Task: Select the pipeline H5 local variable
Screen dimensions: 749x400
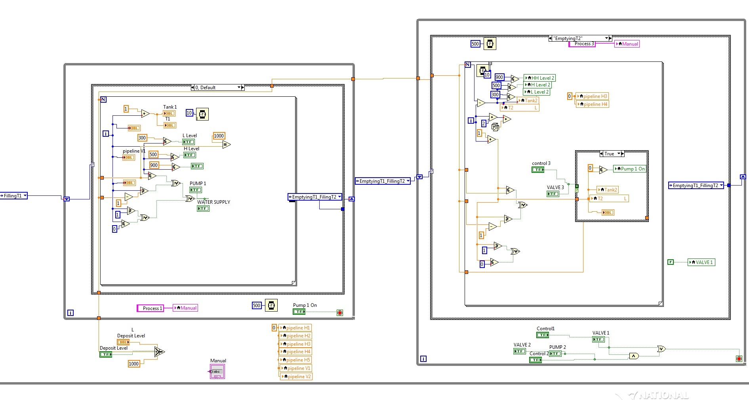Action: pos(295,360)
